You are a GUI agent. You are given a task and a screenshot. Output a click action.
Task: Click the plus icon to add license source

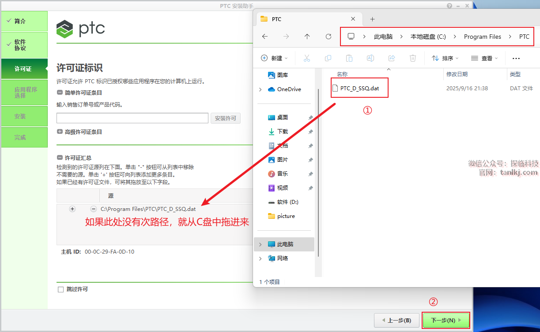pyautogui.click(x=72, y=209)
